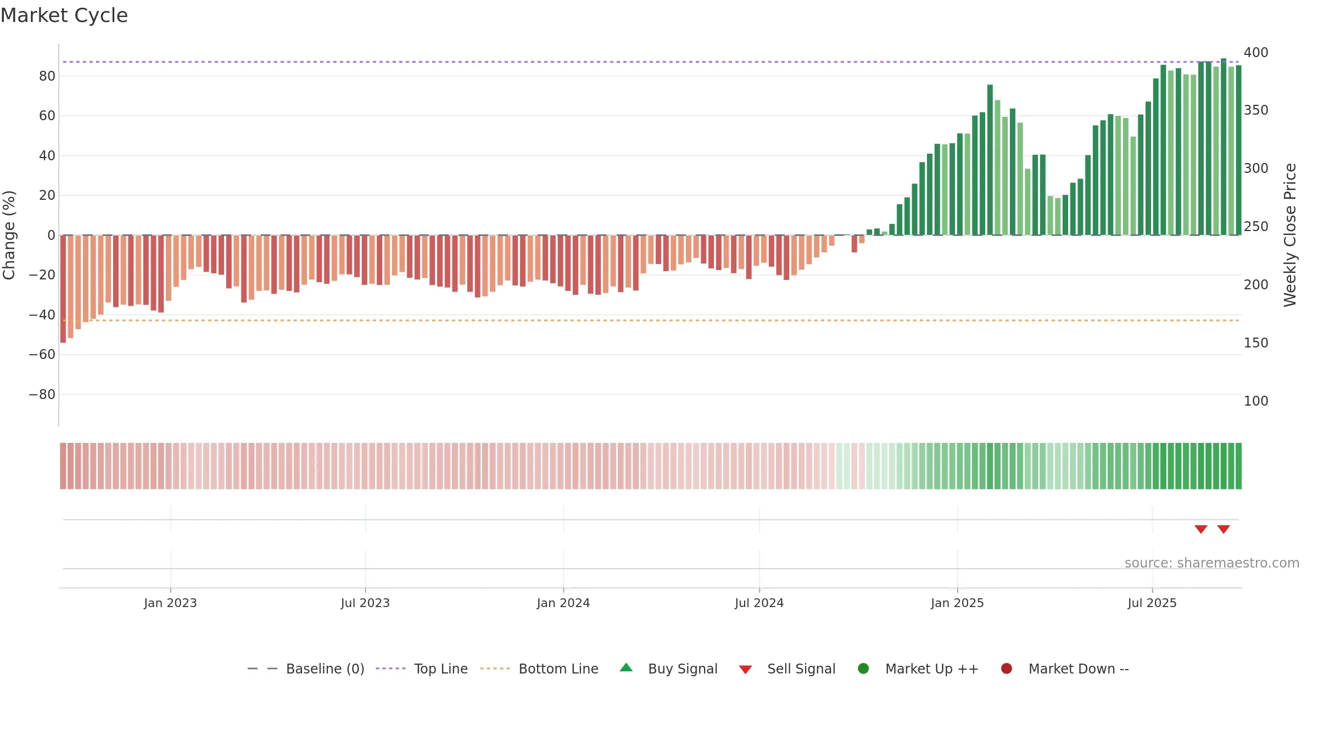The height and width of the screenshot is (741, 1318).
Task: Click the darkest green end of heatmap strip
Action: 1238,466
